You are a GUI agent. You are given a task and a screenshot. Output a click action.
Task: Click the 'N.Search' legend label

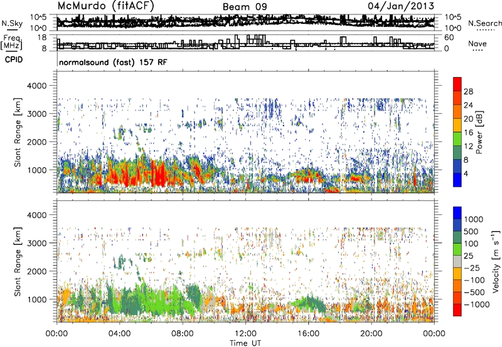pyautogui.click(x=484, y=23)
